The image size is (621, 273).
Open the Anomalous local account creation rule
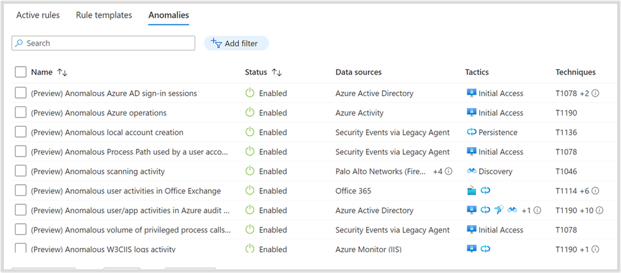[107, 132]
